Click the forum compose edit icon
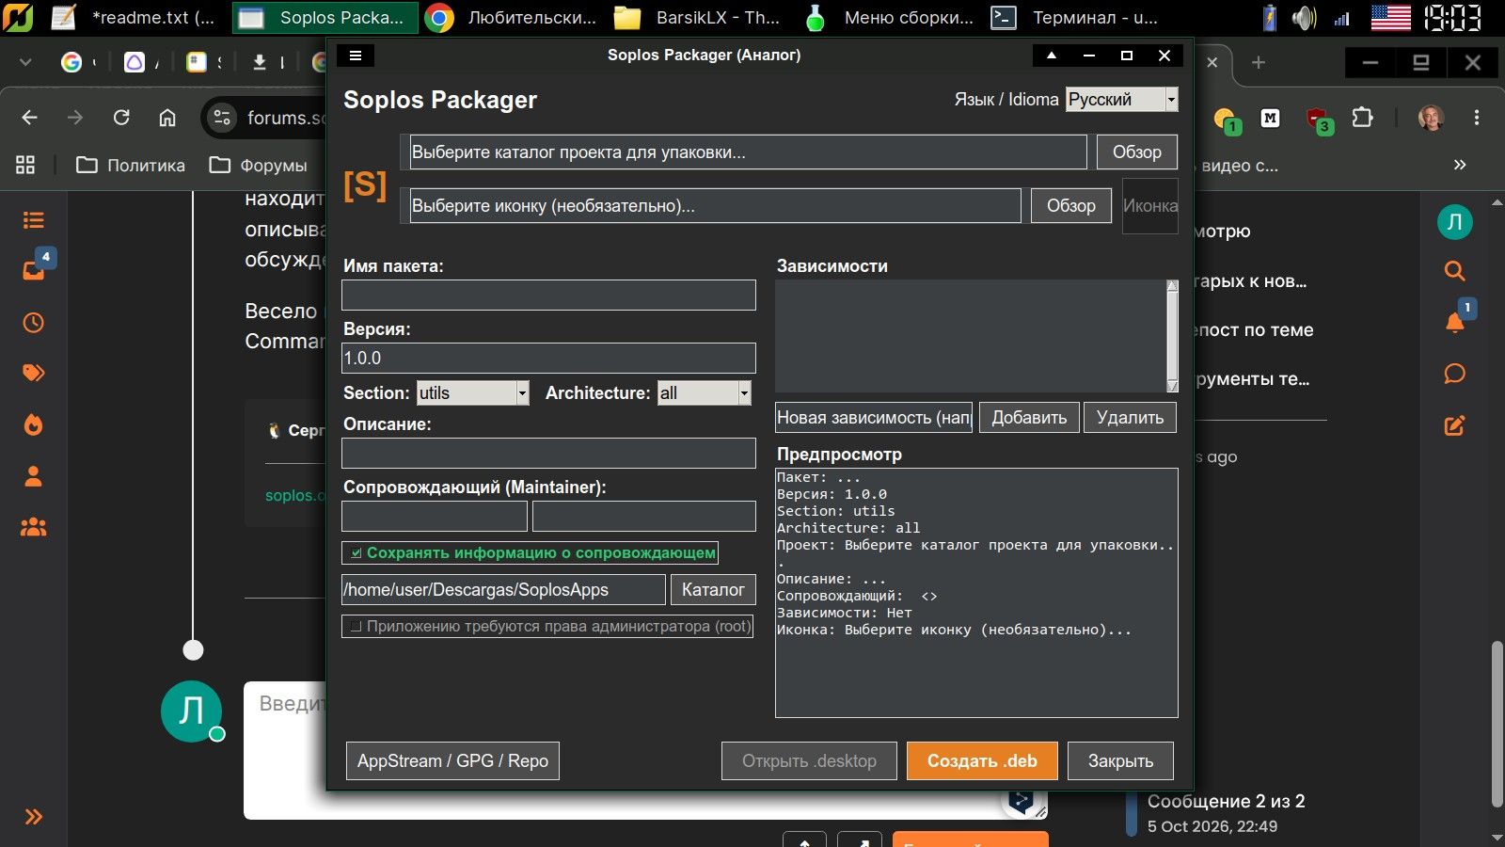 pyautogui.click(x=1454, y=425)
